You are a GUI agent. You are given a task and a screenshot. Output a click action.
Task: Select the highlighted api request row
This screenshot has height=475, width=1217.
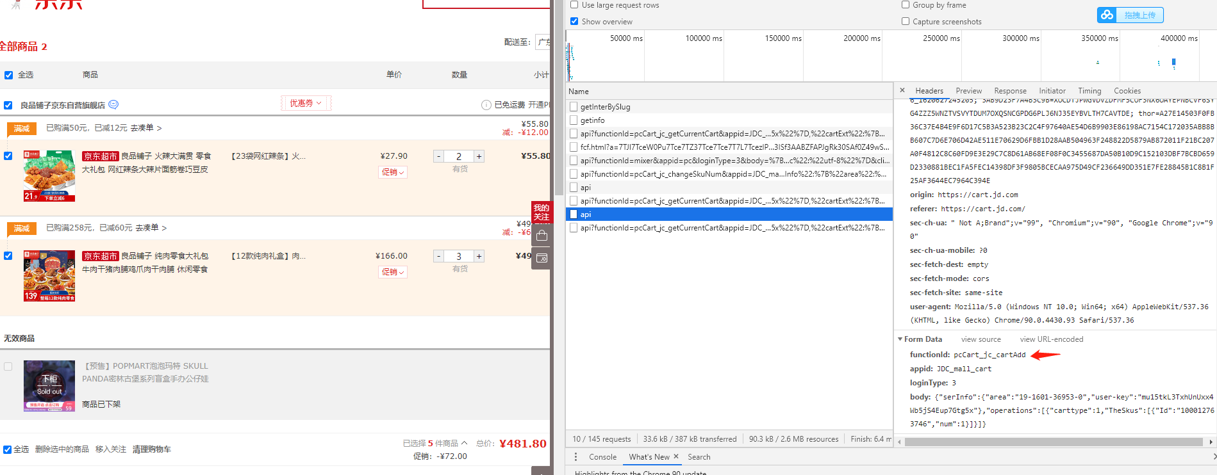click(x=729, y=214)
